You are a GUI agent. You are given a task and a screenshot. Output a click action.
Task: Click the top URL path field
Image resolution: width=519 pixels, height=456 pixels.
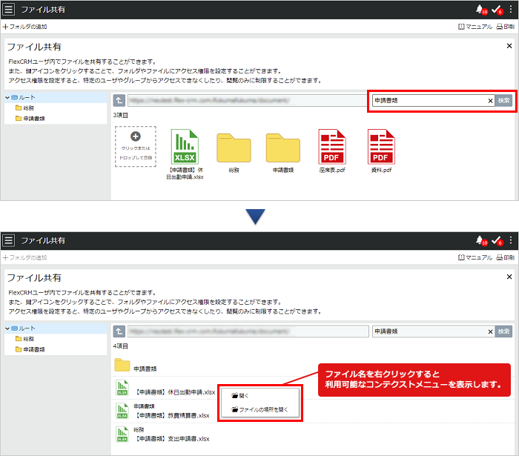247,100
